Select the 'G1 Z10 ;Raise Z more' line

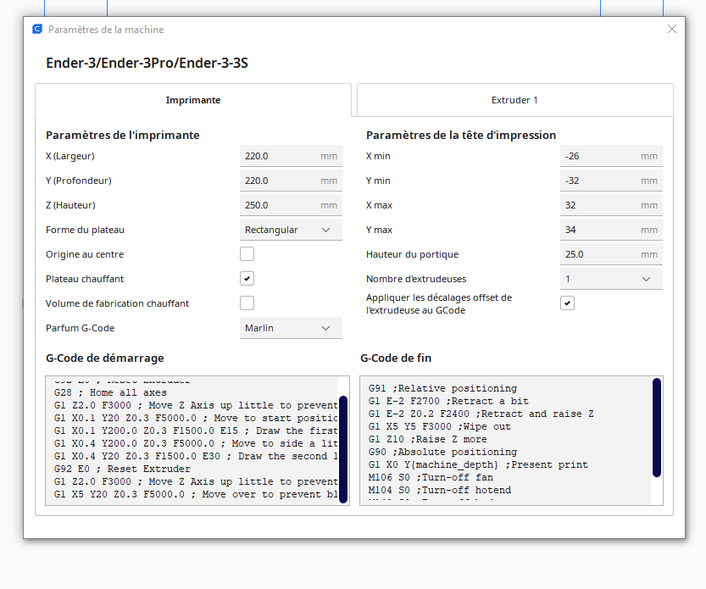[428, 439]
